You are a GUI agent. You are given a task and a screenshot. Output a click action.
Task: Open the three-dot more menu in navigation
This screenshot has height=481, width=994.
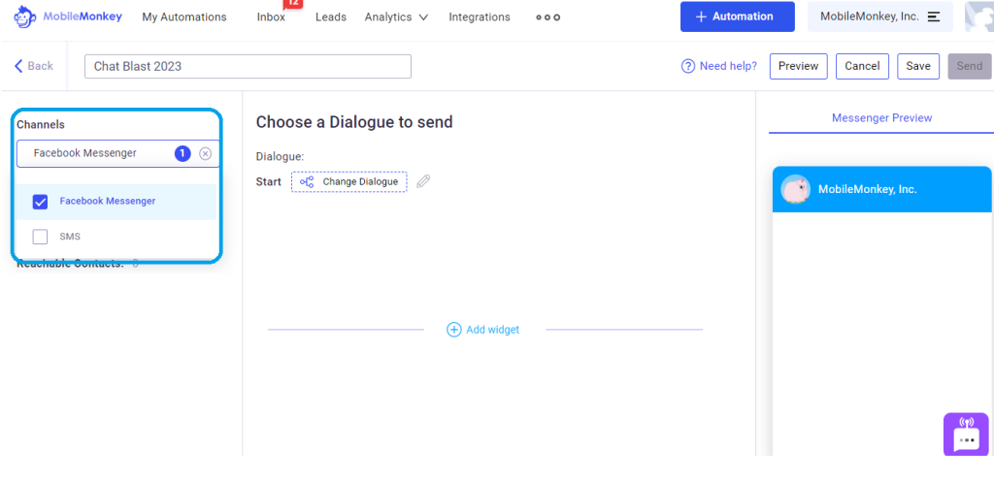(547, 17)
